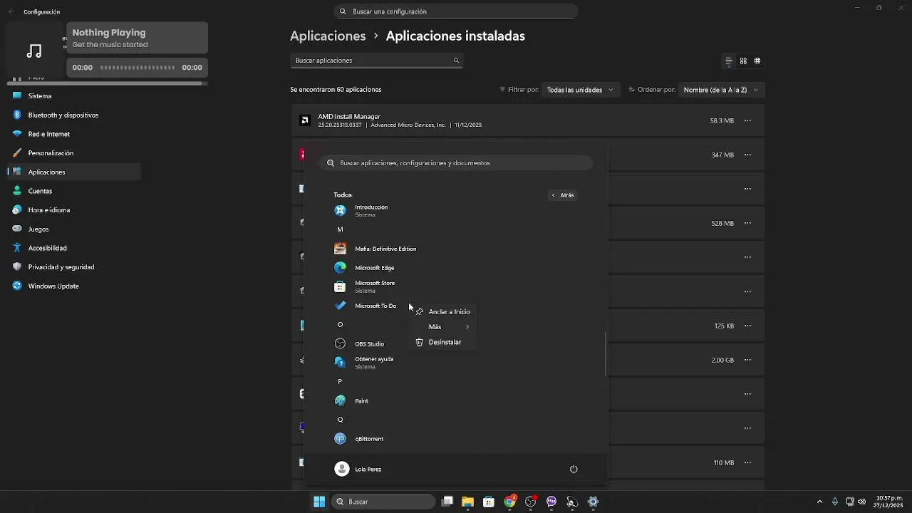Open Red e Internet settings
Viewport: 912px width, 513px height.
click(x=74, y=134)
